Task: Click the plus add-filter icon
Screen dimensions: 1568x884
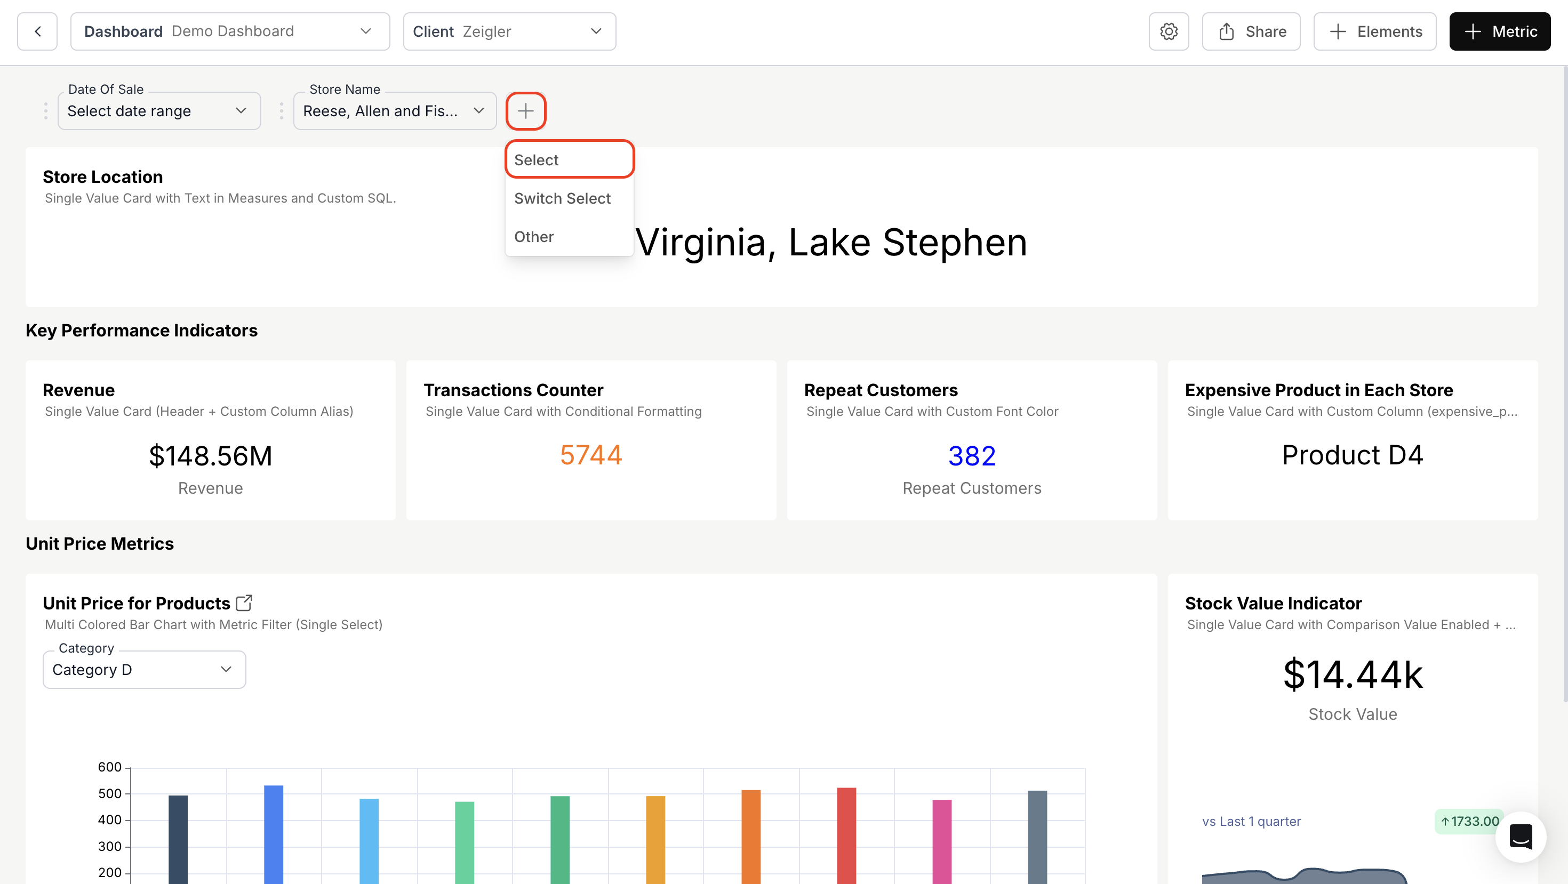Action: 525,111
